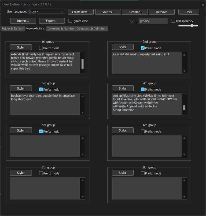Click the Ext. input field
Image resolution: width=206 pixels, height=216 pixels.
pos(153,21)
